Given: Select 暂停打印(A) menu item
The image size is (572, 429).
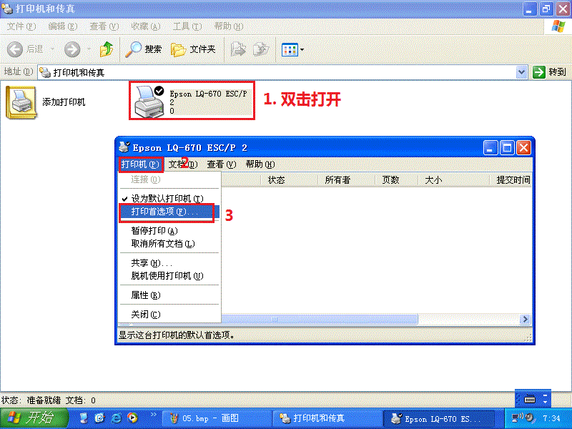Looking at the screenshot, I should pos(169,230).
